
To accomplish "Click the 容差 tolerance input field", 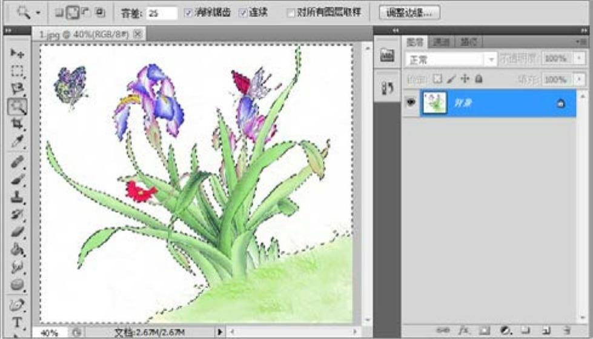I will coord(161,13).
